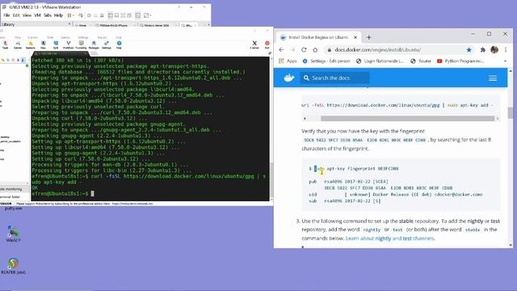
Task: Open the WinSCP desktop icon
Action: [x=13, y=234]
